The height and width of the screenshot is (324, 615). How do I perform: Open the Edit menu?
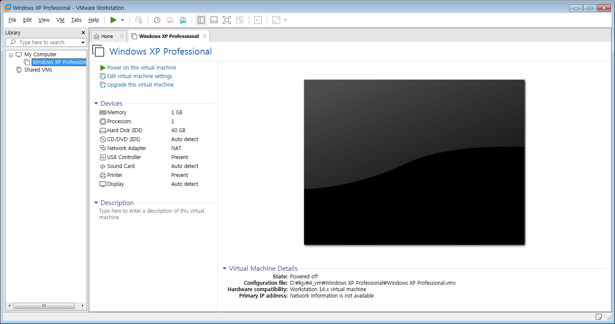click(x=27, y=20)
